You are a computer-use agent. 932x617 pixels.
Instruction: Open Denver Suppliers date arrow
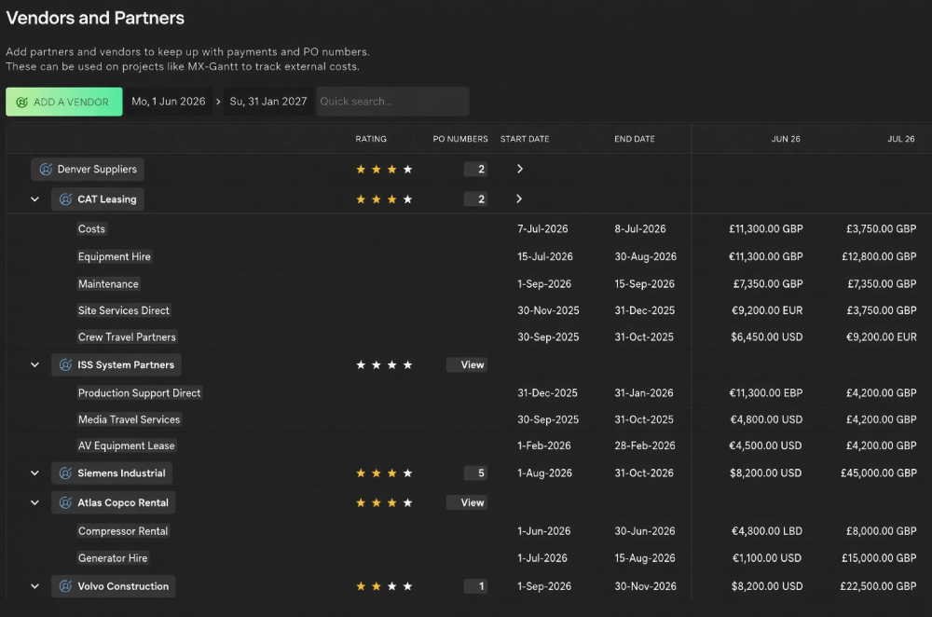click(x=520, y=169)
